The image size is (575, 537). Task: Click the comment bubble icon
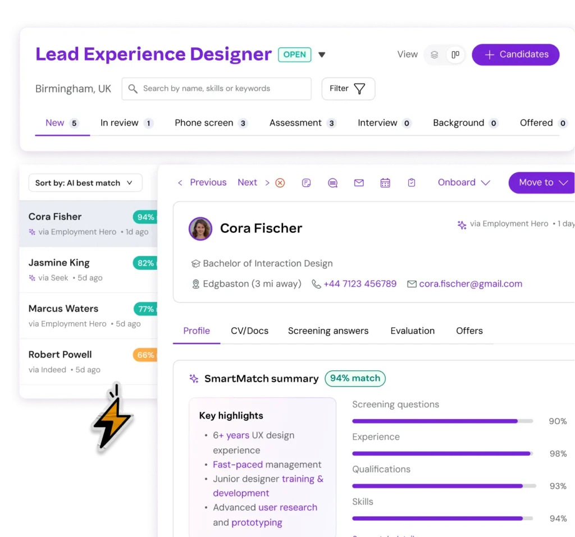tap(332, 182)
